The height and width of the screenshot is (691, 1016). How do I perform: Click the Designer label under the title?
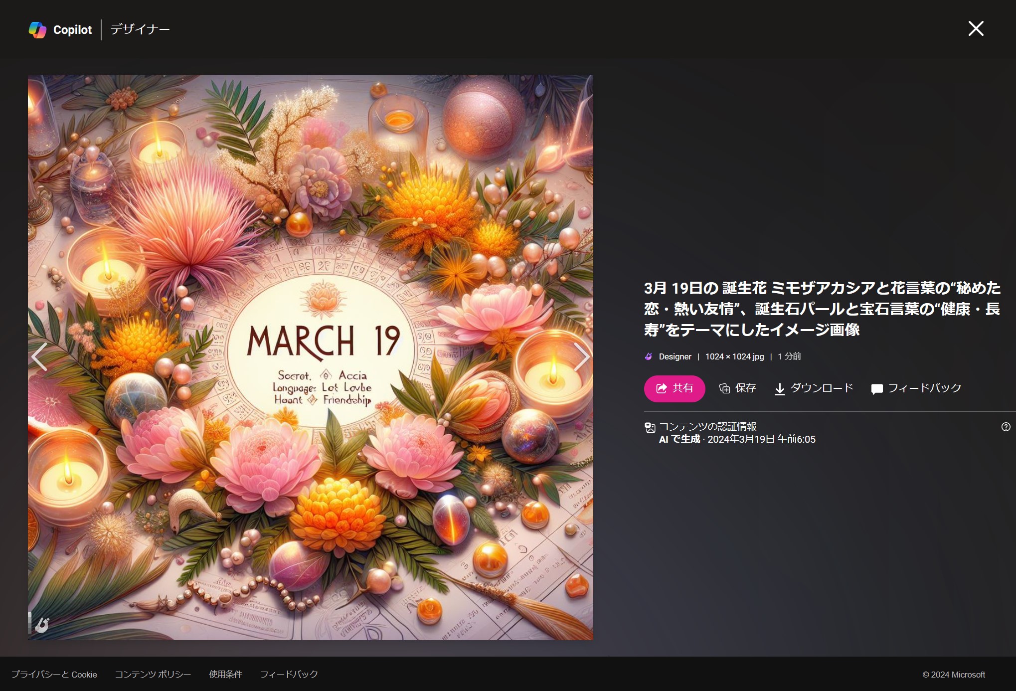[675, 356]
